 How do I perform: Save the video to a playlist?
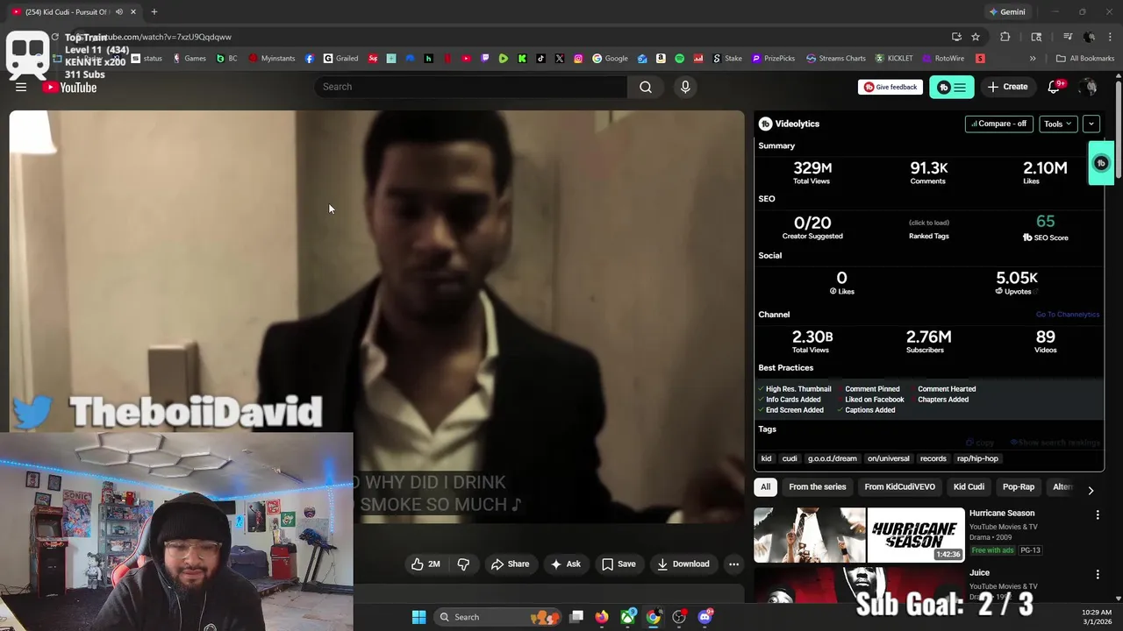(x=619, y=564)
